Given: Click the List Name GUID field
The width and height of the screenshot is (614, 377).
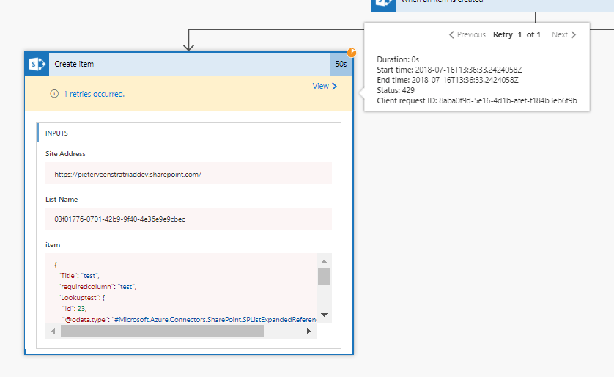Looking at the screenshot, I should pos(188,219).
